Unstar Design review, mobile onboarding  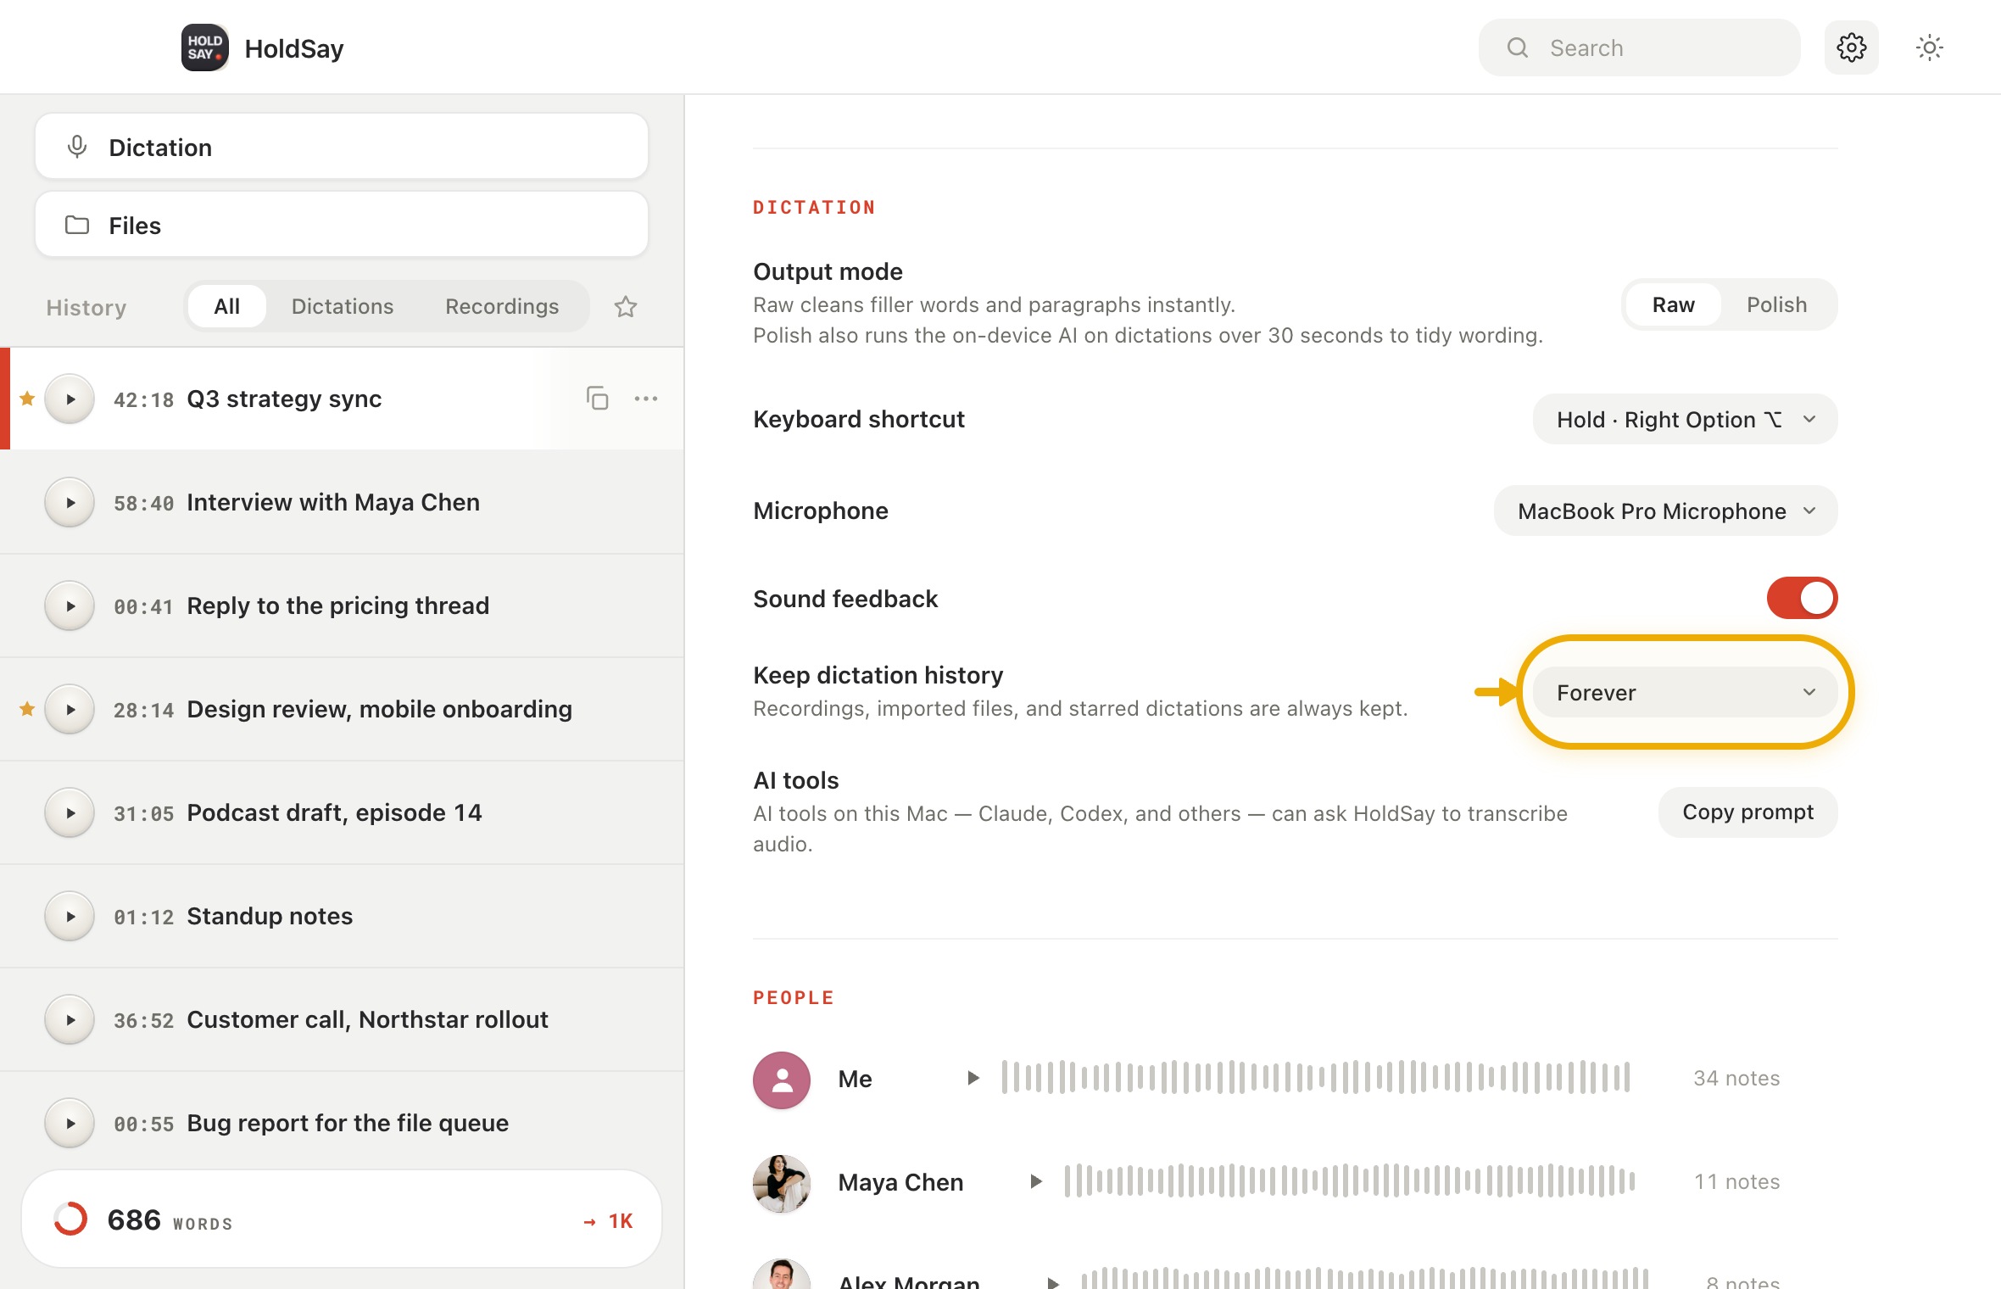point(27,708)
